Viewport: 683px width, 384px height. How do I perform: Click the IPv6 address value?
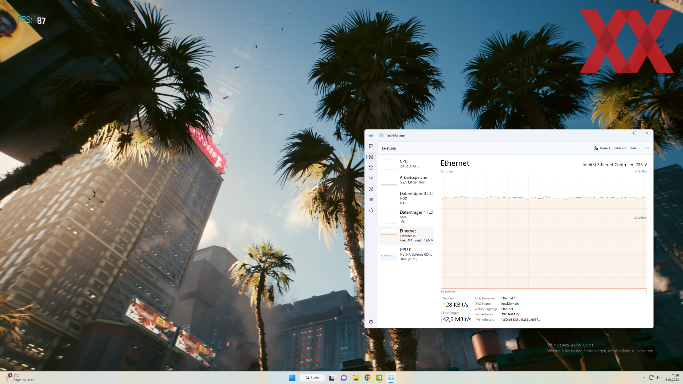click(x=521, y=320)
